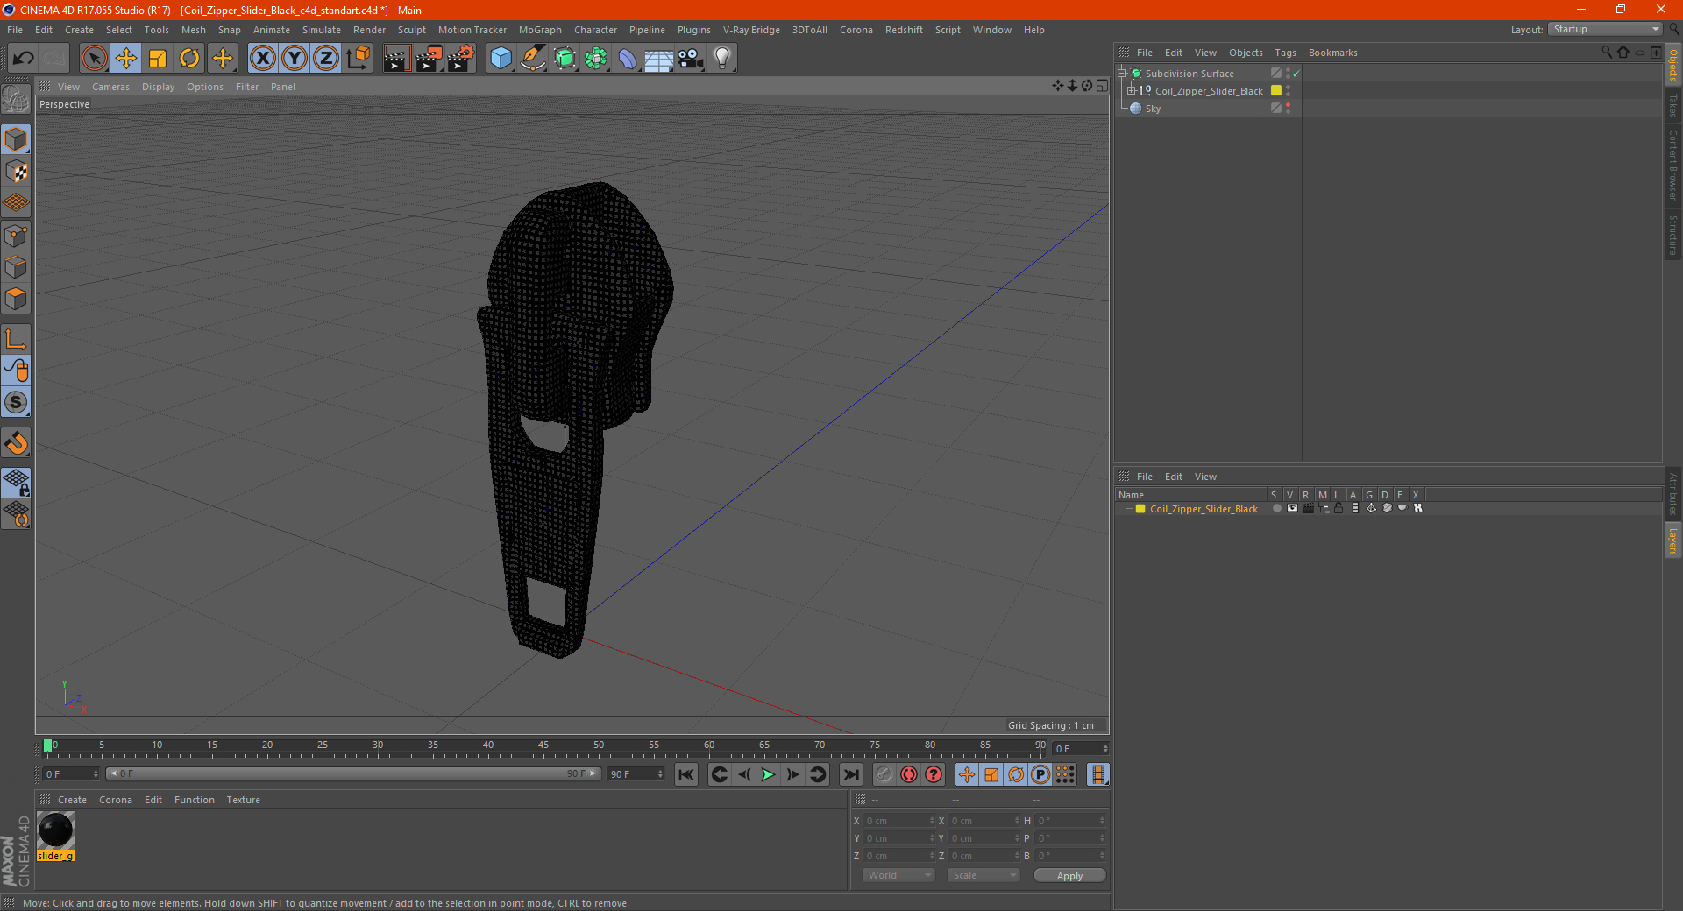Image resolution: width=1683 pixels, height=911 pixels.
Task: Add a Subdivision Surface generator
Action: pos(565,59)
